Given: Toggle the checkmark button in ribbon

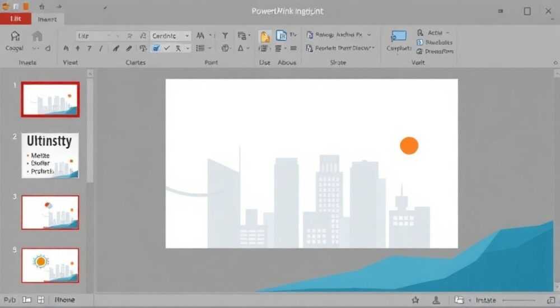Looking at the screenshot, I should (167, 48).
